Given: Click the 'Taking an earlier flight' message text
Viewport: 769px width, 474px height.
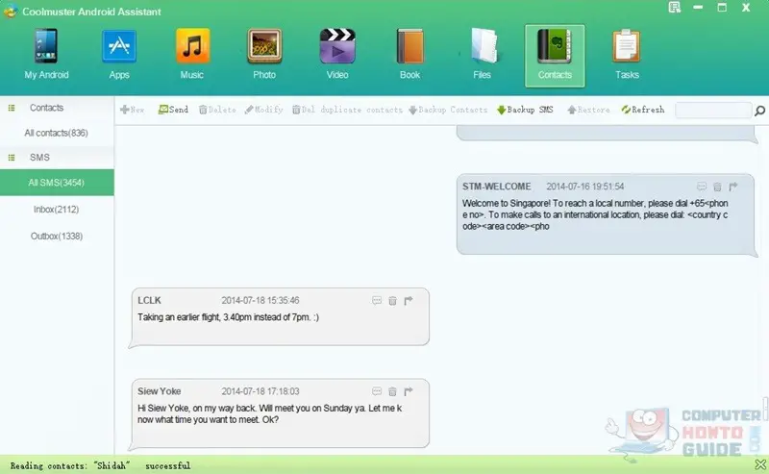Looking at the screenshot, I should tap(228, 317).
